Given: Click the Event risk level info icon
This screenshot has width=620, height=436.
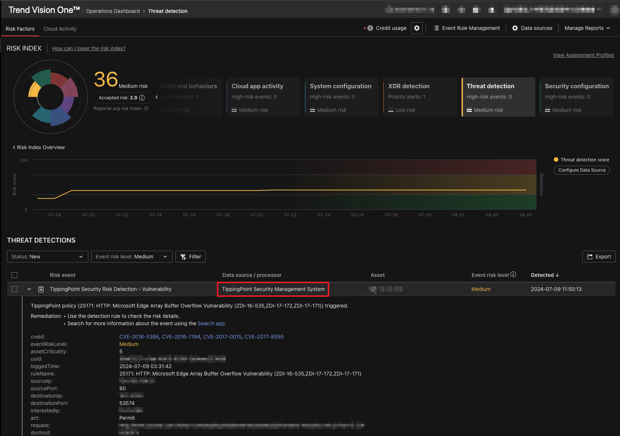Looking at the screenshot, I should click(513, 275).
